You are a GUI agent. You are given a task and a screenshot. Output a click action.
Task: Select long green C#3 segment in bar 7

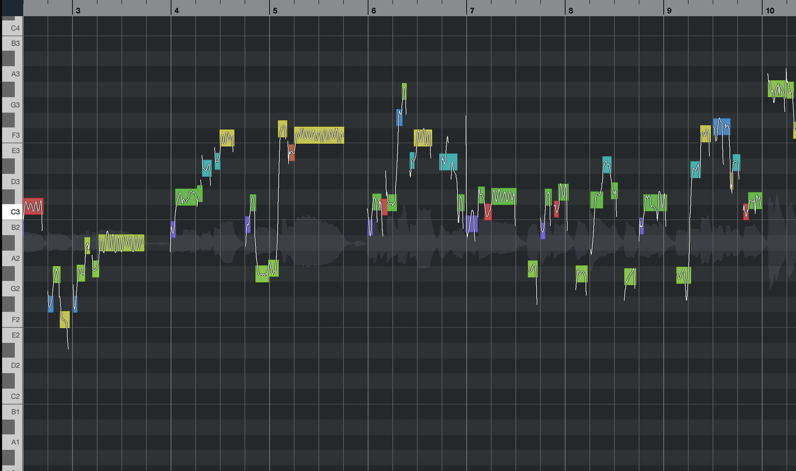(504, 196)
